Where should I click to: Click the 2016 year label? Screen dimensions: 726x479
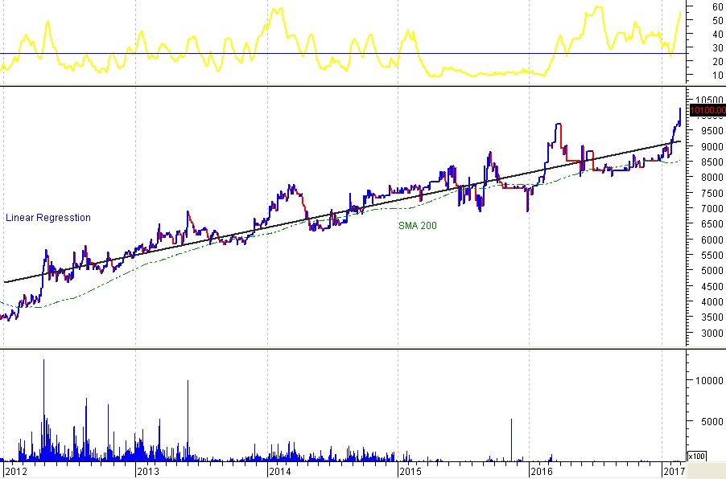tap(543, 471)
